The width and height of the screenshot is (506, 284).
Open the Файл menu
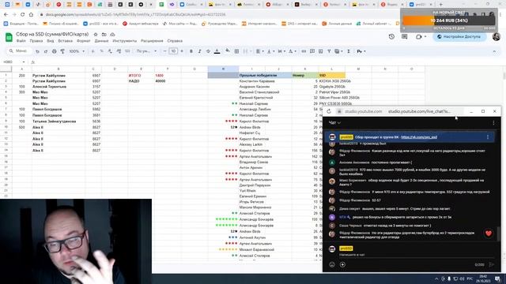pyautogui.click(x=21, y=41)
